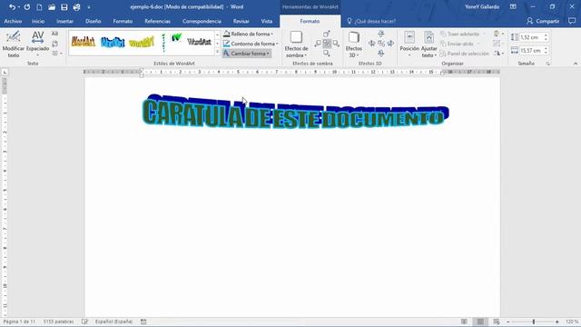This screenshot has width=581, height=327.
Task: Switch to the Referencias tab
Action: pyautogui.click(x=157, y=21)
